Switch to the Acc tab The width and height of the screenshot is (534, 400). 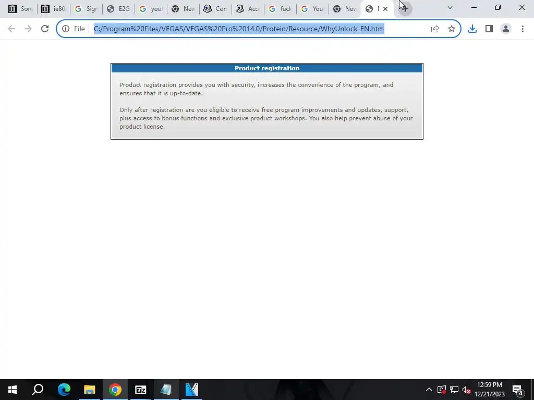click(x=248, y=9)
